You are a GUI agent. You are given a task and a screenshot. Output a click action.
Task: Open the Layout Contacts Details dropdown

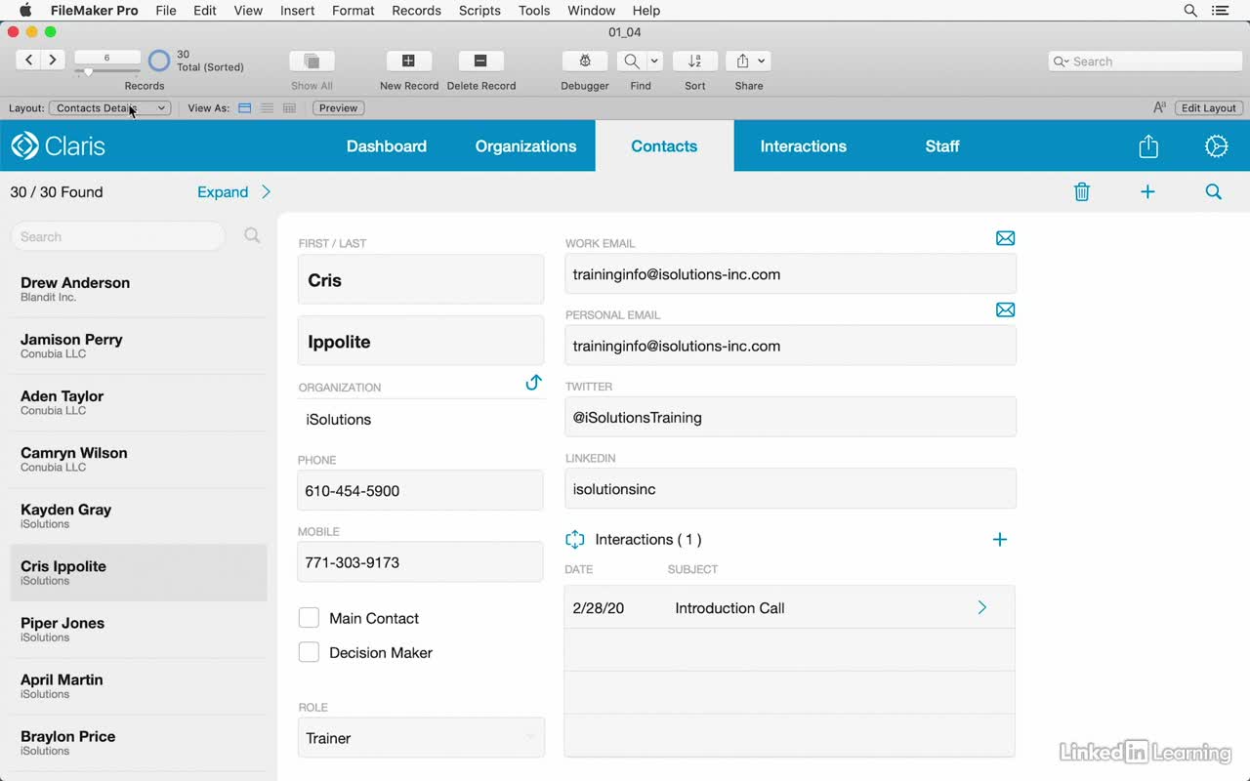click(x=110, y=108)
